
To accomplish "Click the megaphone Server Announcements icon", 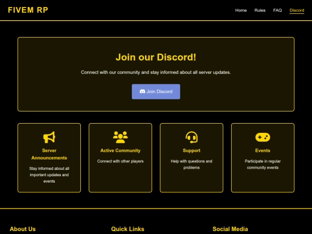I will 49,137.
